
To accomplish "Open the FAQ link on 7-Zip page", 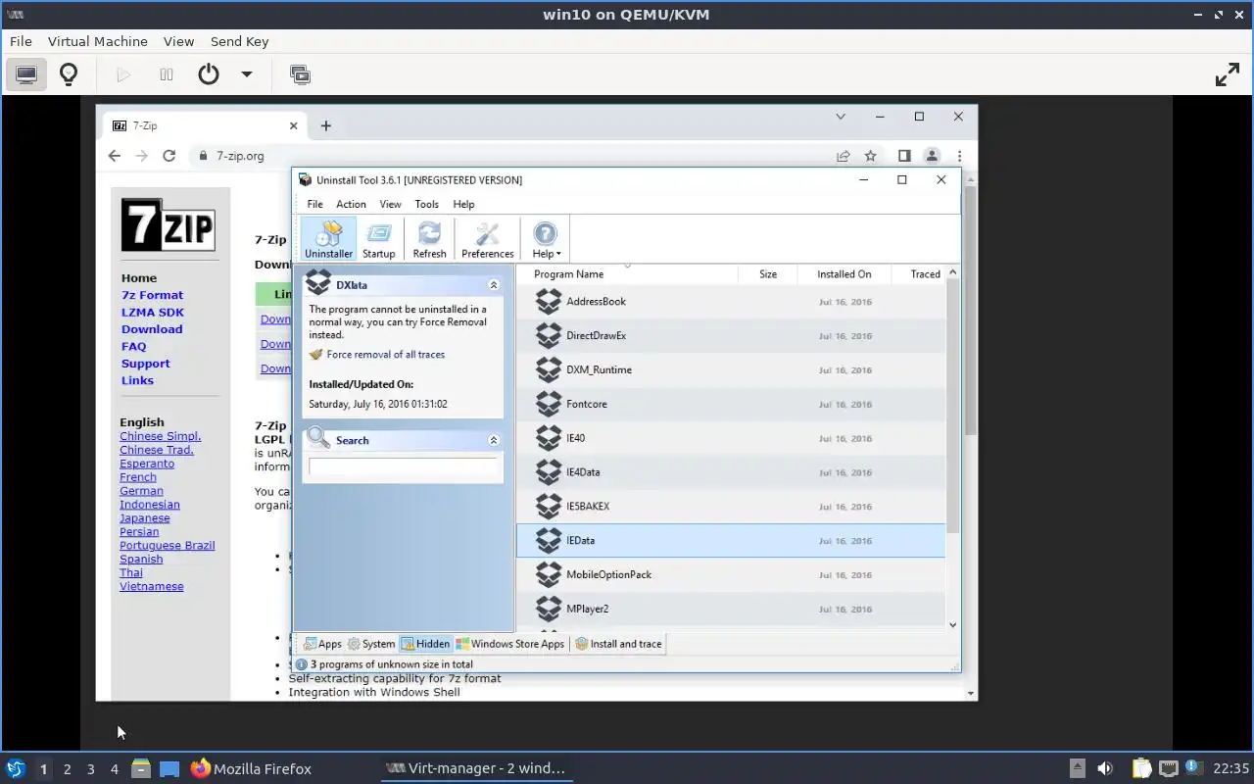I will [133, 346].
